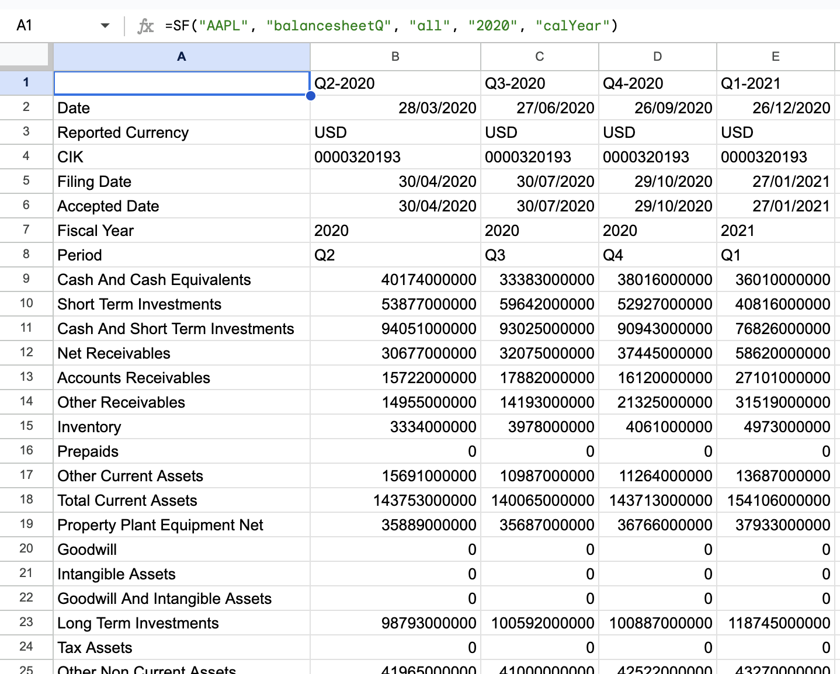Click cell Q3-2020

540,83
